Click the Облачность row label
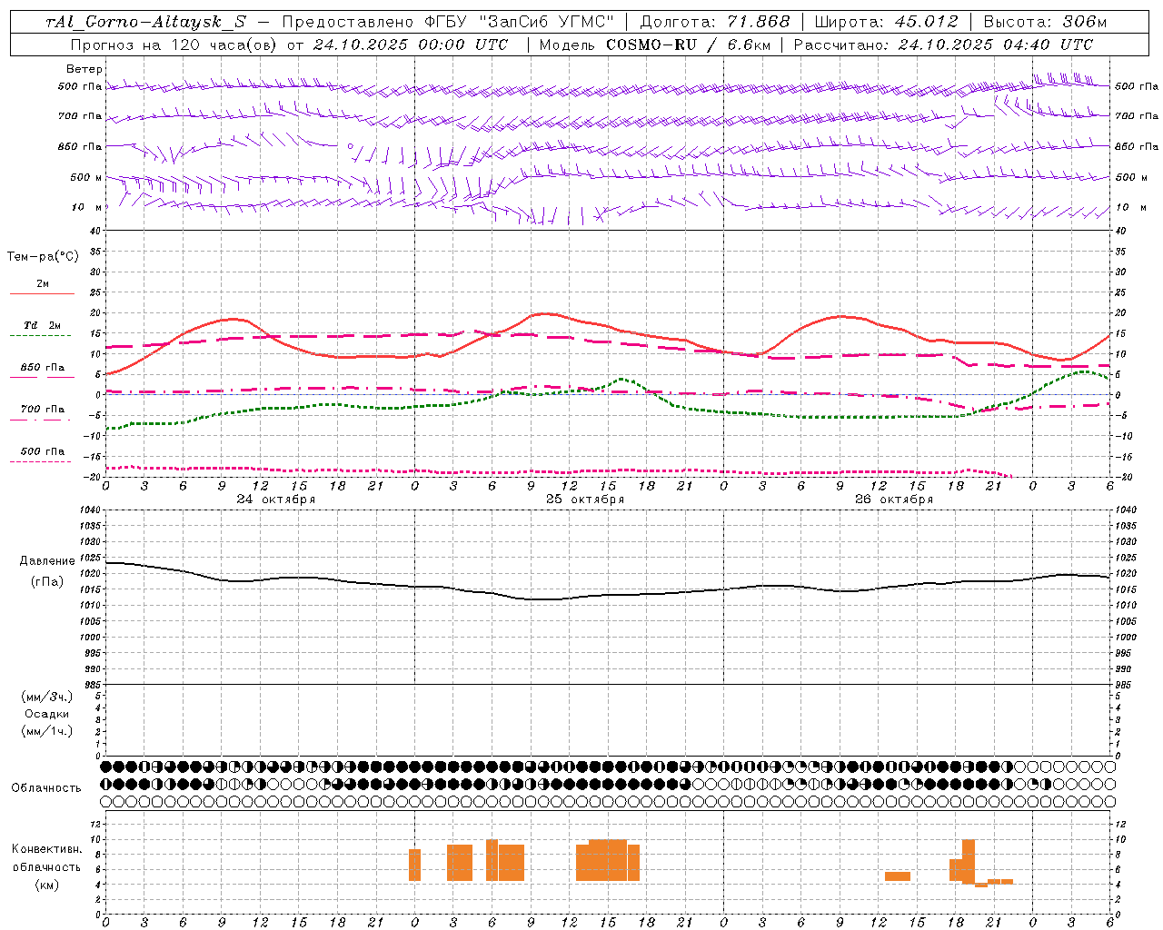Screen dimensions: 1163x930 (45, 788)
